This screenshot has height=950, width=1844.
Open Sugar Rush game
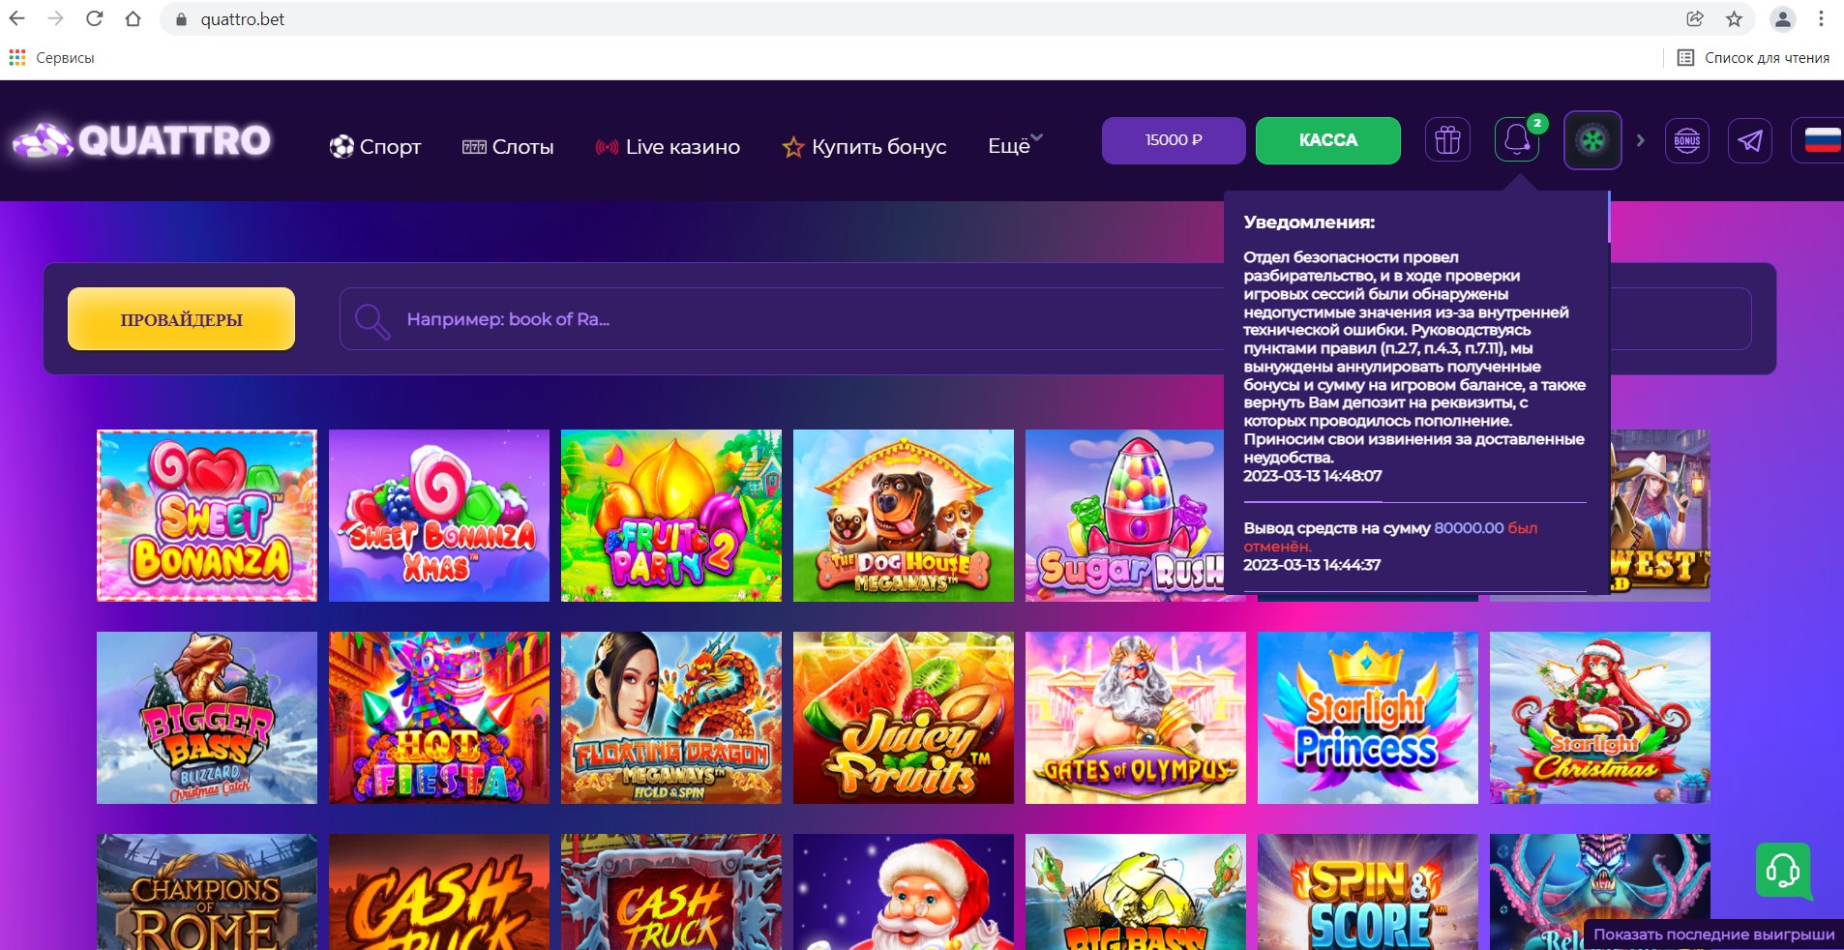pos(1124,516)
